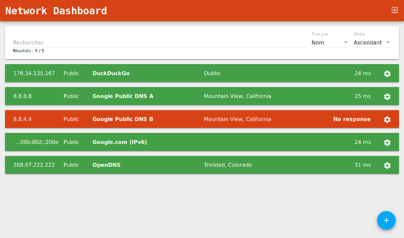
Task: Click the logout icon in header
Action: [x=394, y=10]
